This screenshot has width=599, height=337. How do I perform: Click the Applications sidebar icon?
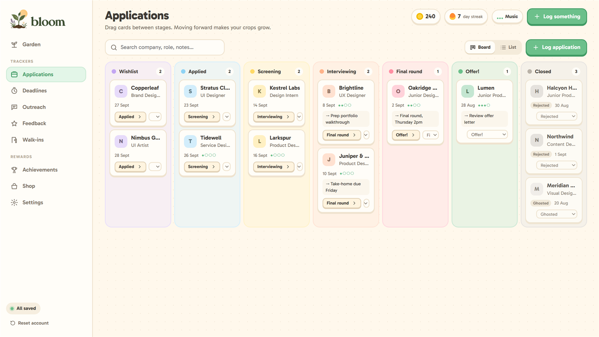pos(14,75)
